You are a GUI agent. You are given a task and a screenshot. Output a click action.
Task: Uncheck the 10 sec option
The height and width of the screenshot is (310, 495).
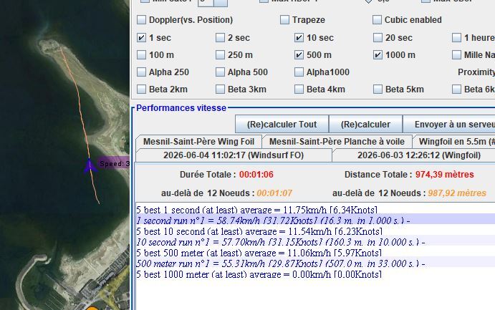[x=299, y=38]
